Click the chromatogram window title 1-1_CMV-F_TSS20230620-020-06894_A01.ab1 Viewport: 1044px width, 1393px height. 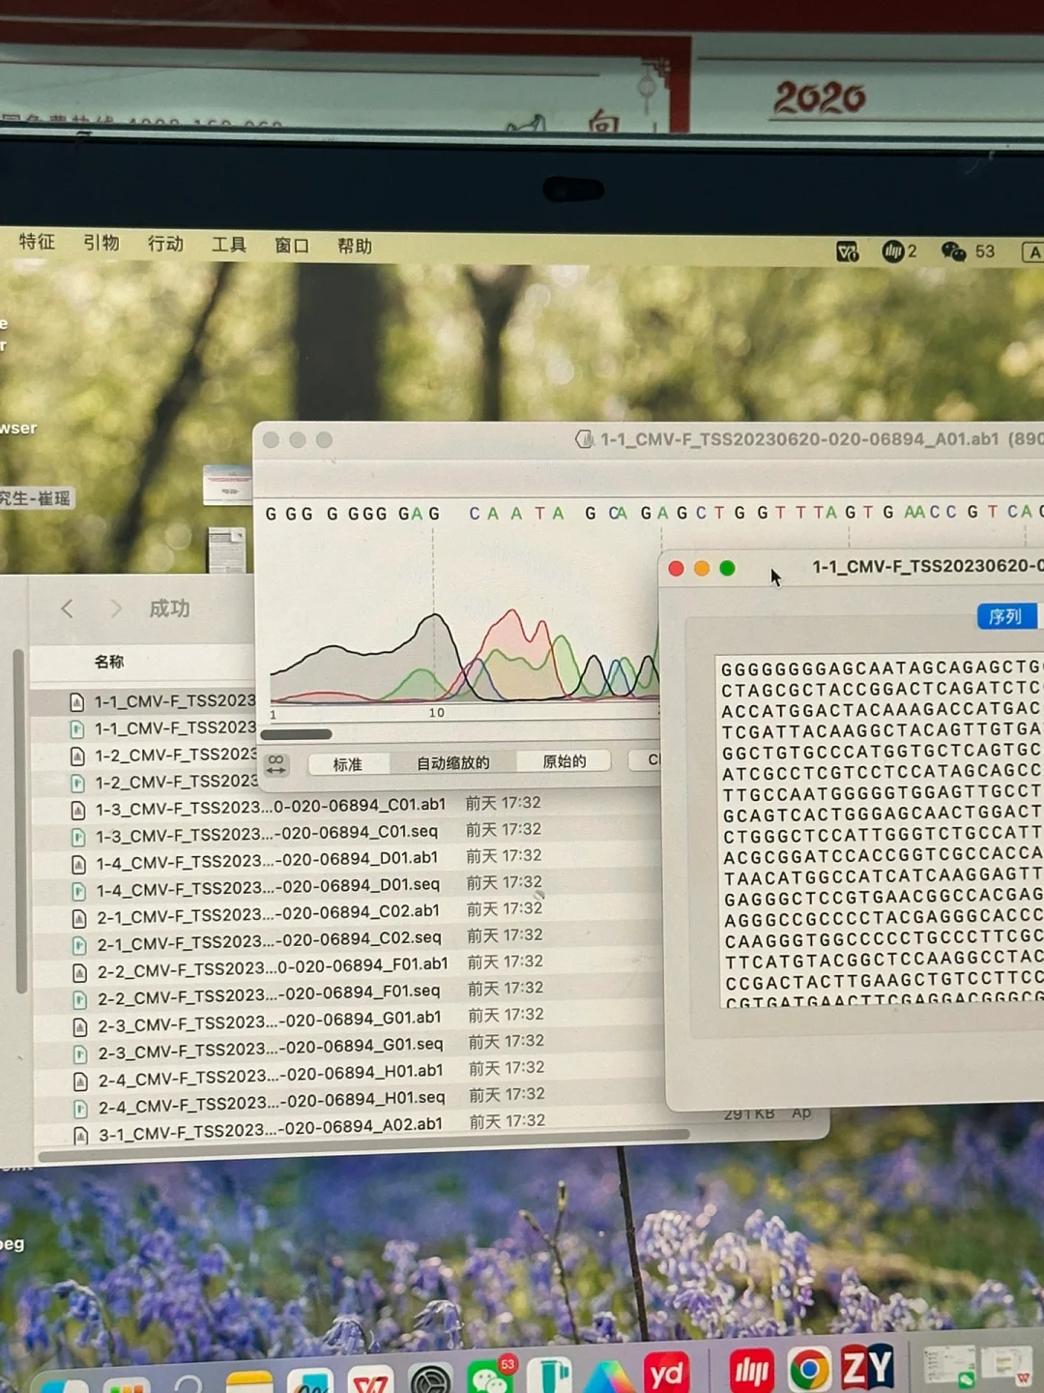click(x=799, y=439)
